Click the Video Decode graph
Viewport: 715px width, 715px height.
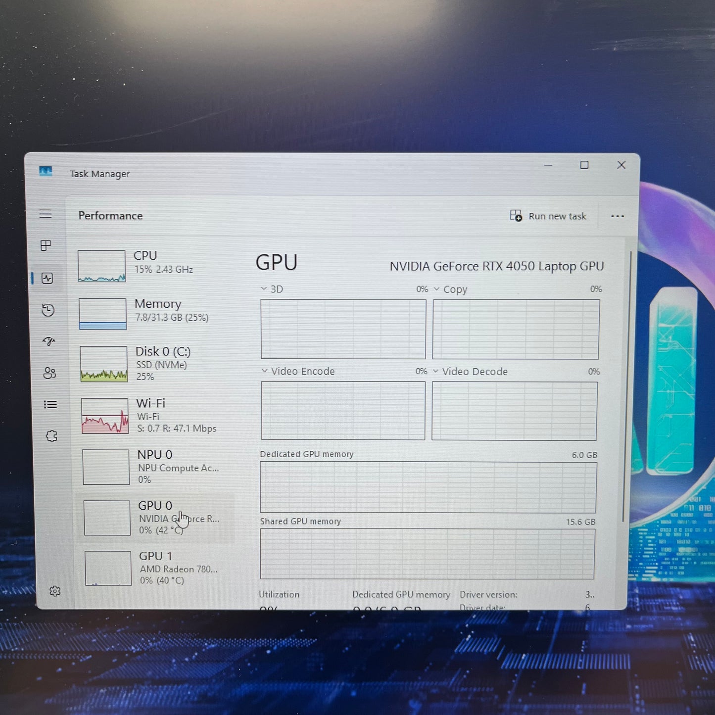pyautogui.click(x=514, y=411)
